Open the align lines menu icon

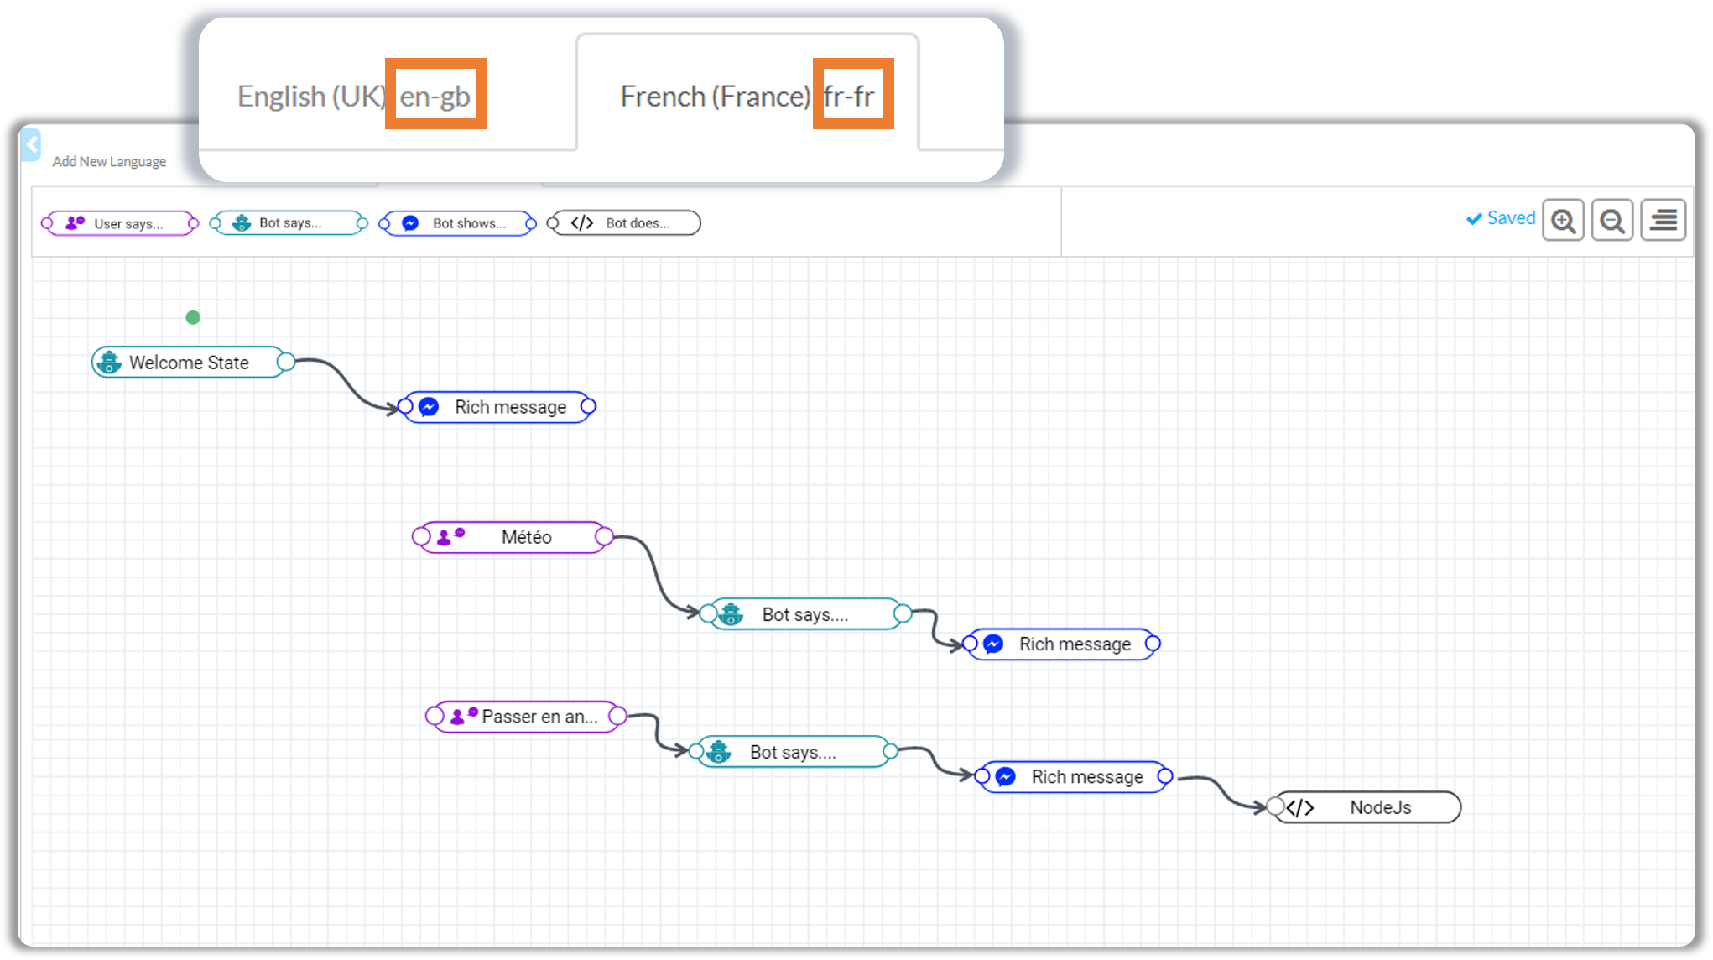coord(1663,221)
